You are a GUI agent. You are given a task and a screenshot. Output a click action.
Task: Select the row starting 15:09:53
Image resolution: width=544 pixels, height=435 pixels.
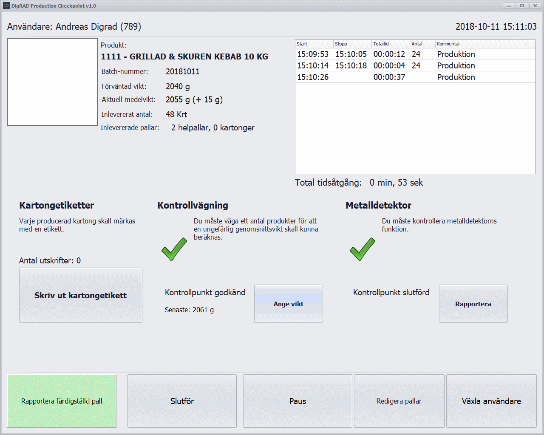pos(415,54)
